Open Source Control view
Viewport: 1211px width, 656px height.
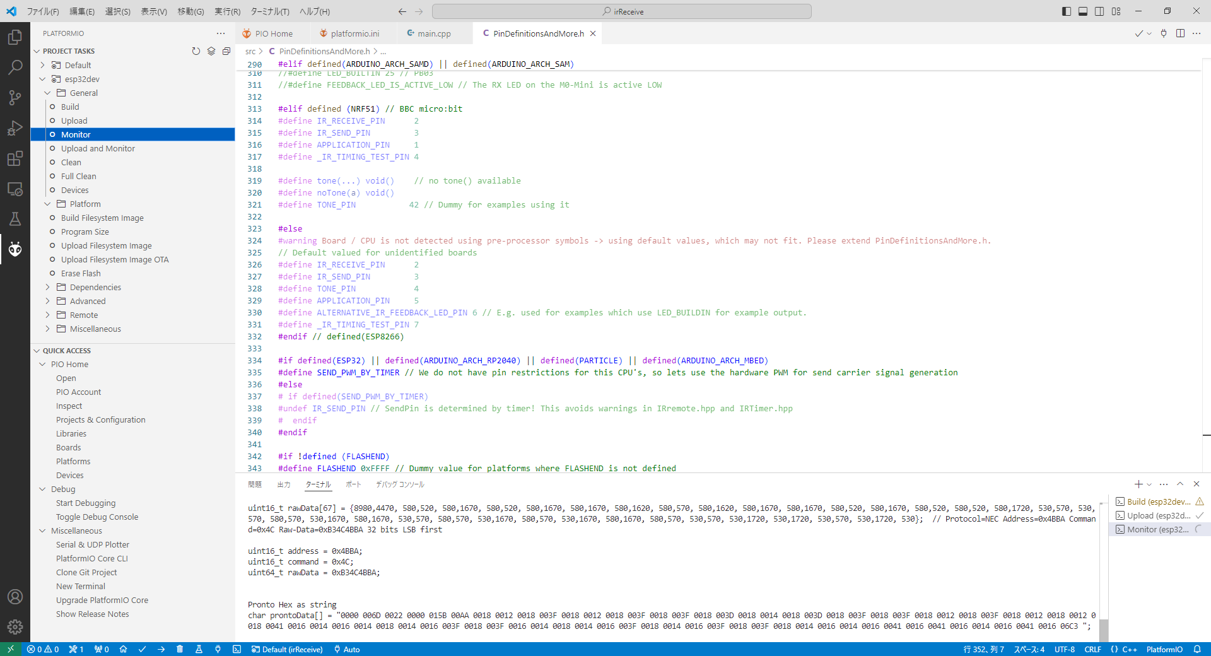(x=15, y=97)
